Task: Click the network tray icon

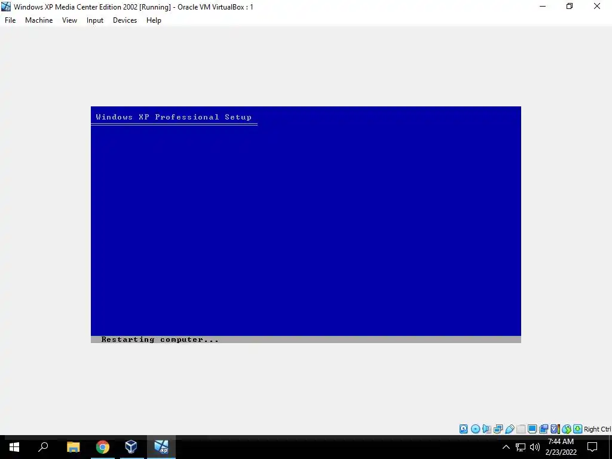Action: 521,447
